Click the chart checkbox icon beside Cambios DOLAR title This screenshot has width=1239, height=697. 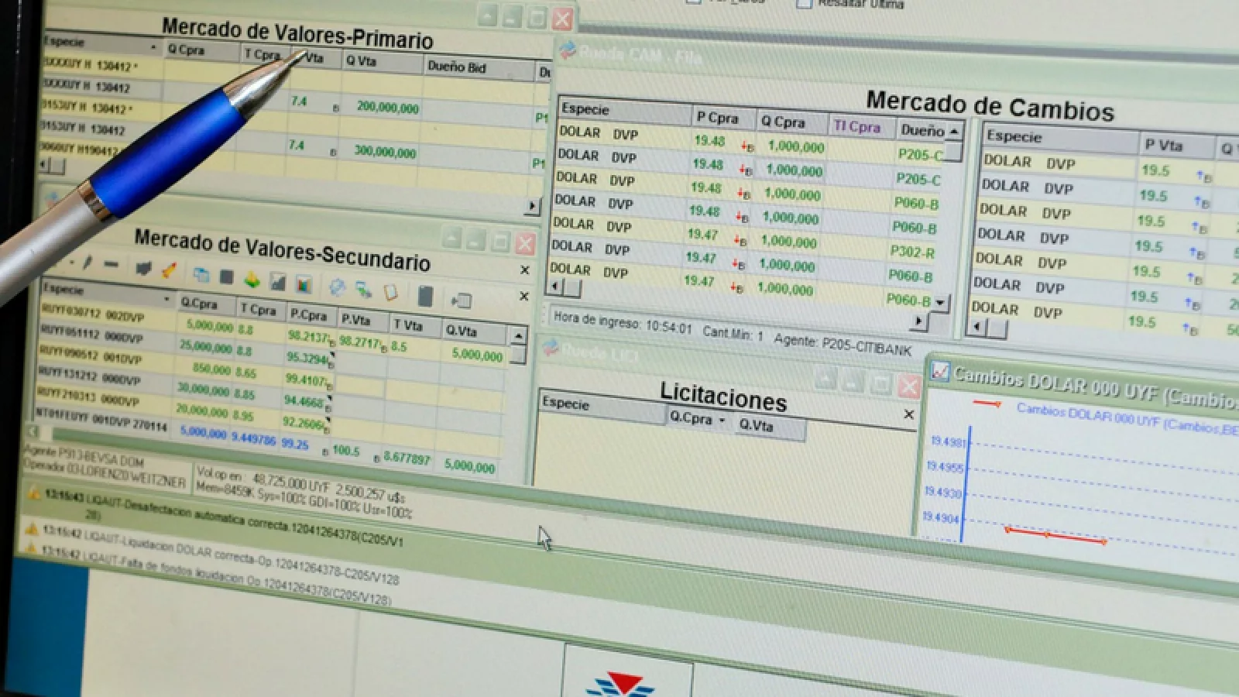[x=939, y=371]
